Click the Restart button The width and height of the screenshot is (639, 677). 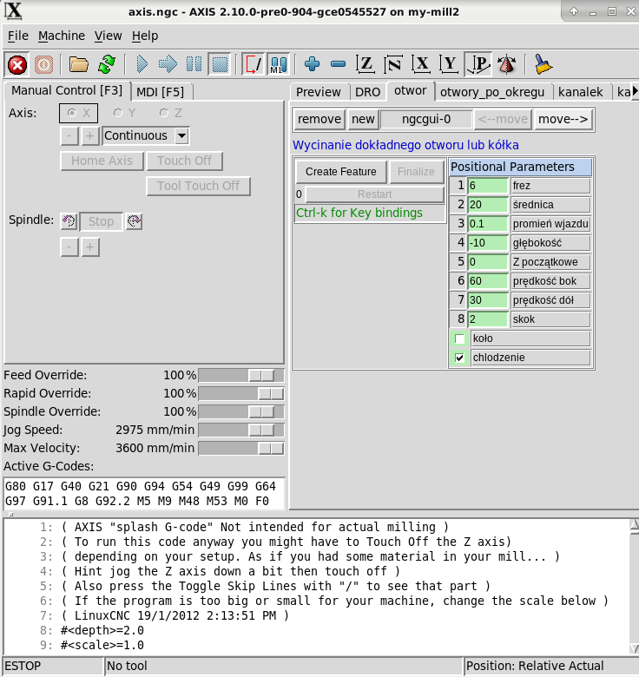[x=375, y=194]
